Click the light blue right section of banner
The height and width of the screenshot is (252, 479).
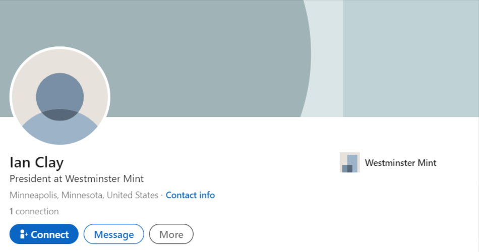411,58
